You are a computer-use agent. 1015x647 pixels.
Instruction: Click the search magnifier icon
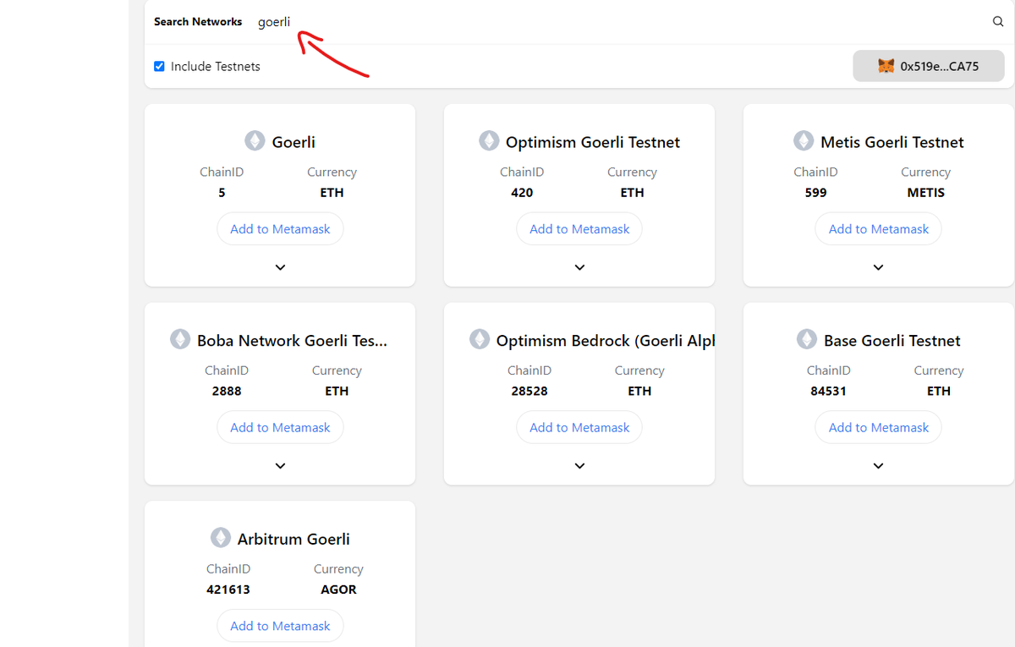pos(998,22)
